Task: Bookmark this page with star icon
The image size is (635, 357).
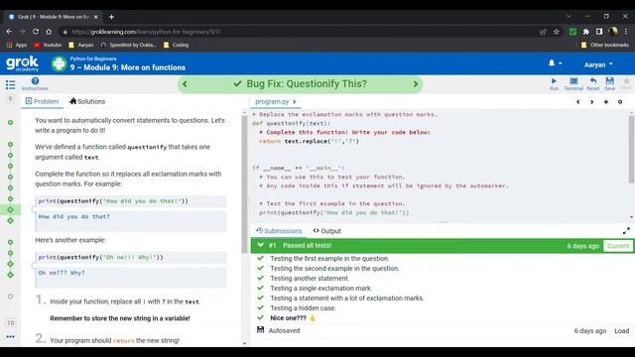Action: pos(556,32)
